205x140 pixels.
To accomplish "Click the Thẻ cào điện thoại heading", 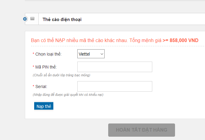I will (x=62, y=20).
